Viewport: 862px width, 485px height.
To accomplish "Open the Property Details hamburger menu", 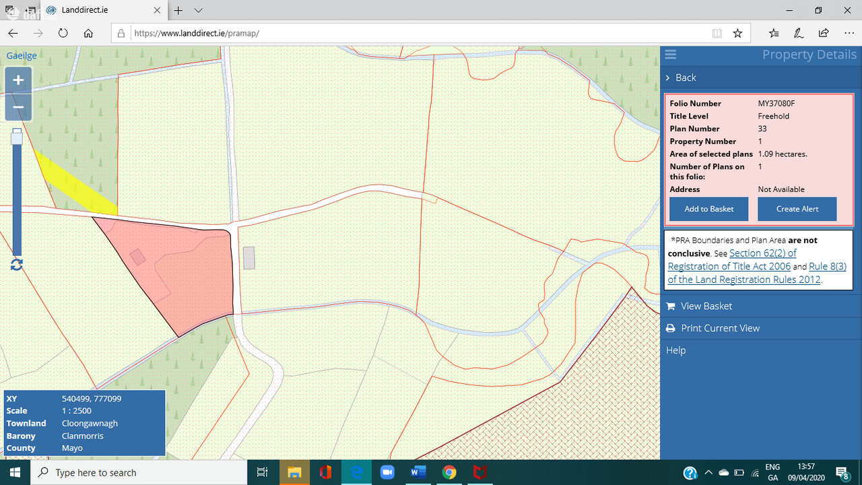I will point(670,55).
